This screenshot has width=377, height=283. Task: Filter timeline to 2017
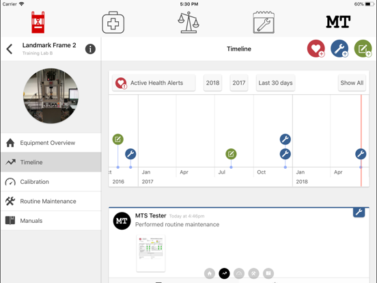[239, 83]
